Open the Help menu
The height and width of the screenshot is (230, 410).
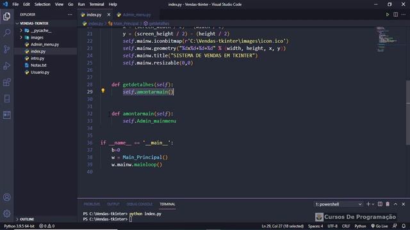(x=113, y=4)
